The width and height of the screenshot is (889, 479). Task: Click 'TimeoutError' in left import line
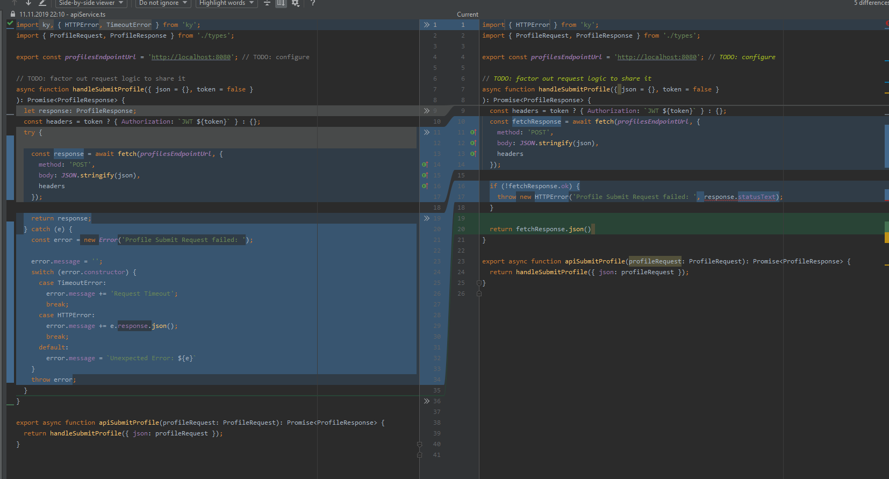pos(129,25)
